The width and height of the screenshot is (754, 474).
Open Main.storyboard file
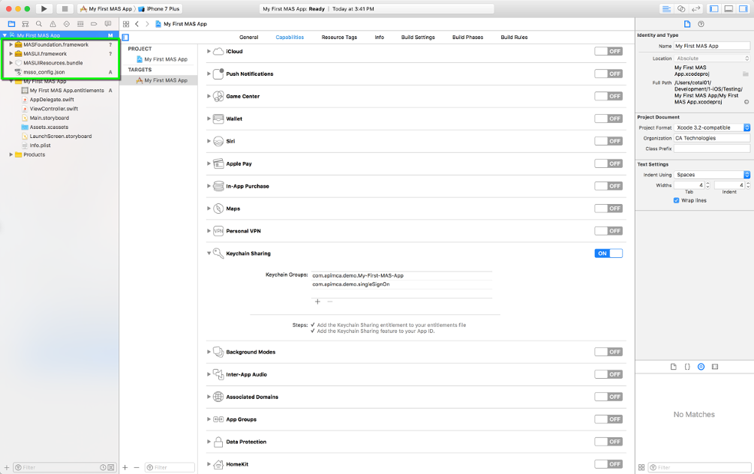49,118
